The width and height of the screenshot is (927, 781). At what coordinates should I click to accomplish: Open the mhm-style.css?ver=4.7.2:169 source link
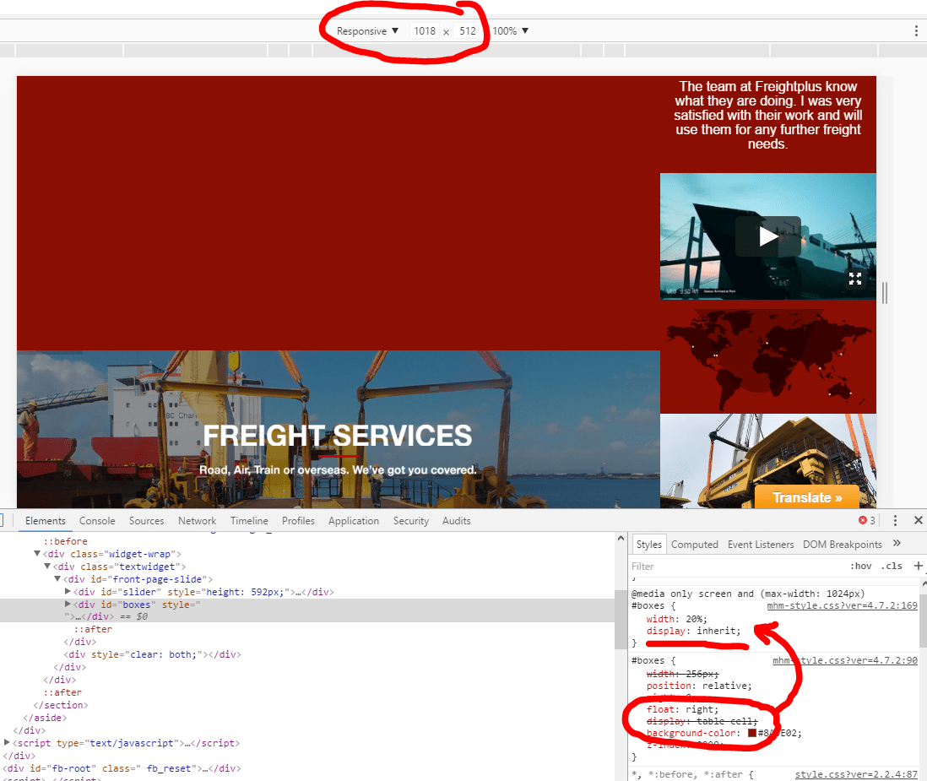(841, 605)
